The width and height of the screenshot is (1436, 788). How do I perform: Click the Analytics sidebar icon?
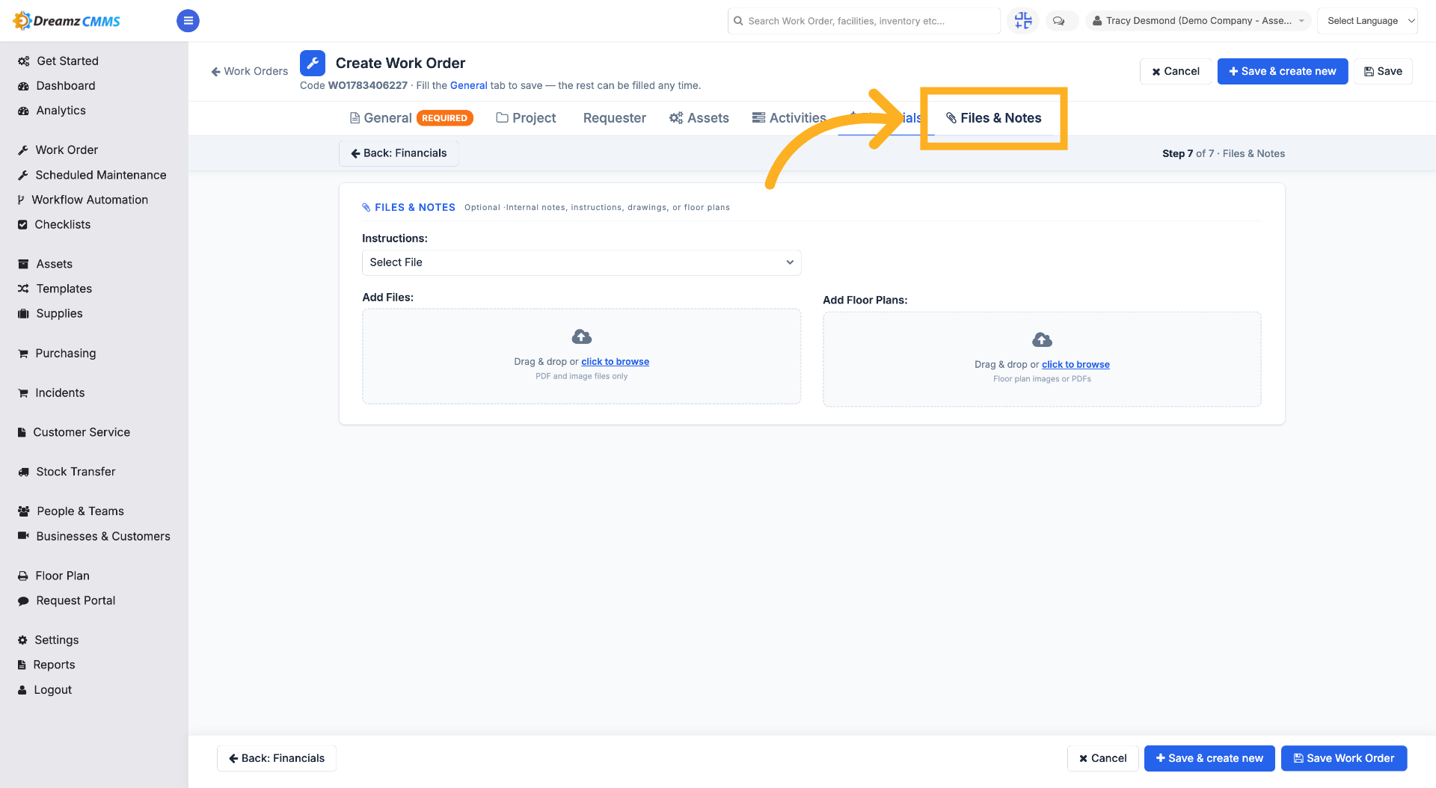23,111
